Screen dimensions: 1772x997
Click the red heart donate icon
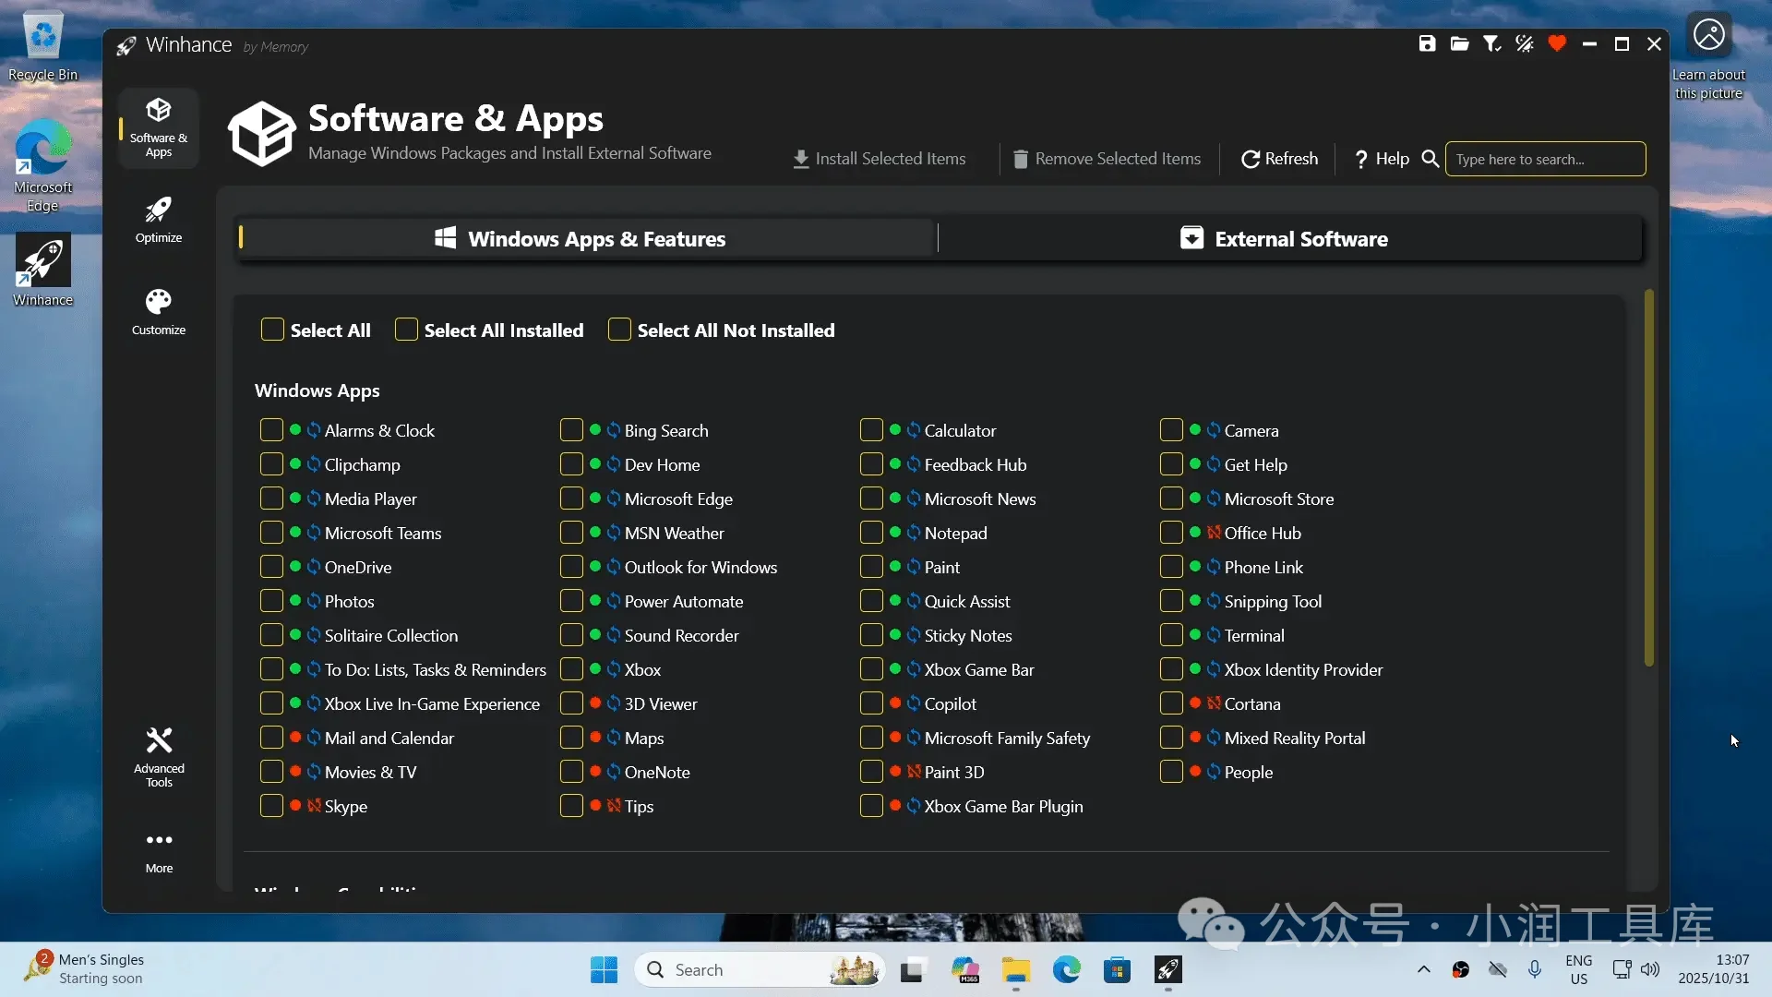[1557, 43]
